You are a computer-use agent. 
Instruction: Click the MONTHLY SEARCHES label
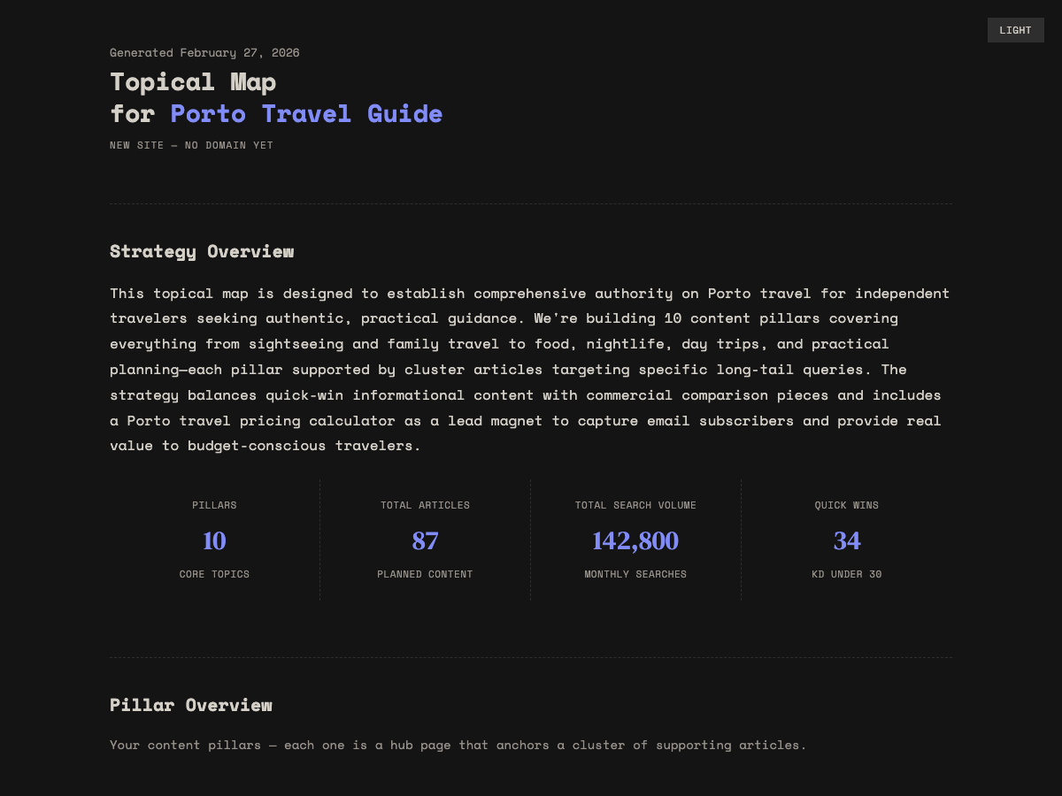click(635, 573)
